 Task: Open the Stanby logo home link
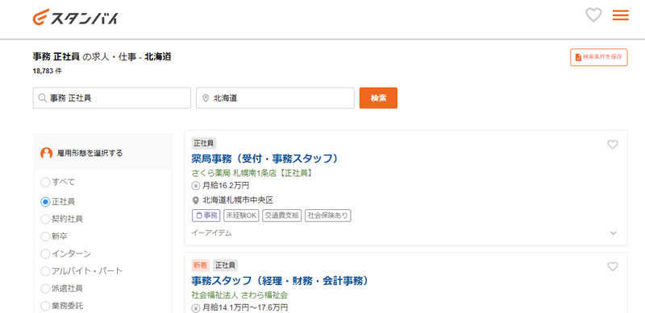tap(75, 17)
